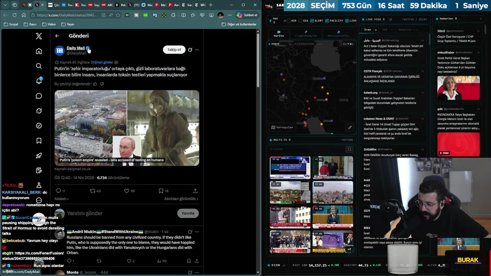Select the İran live feed tab
Screen dimensions: 491x276
point(367,30)
